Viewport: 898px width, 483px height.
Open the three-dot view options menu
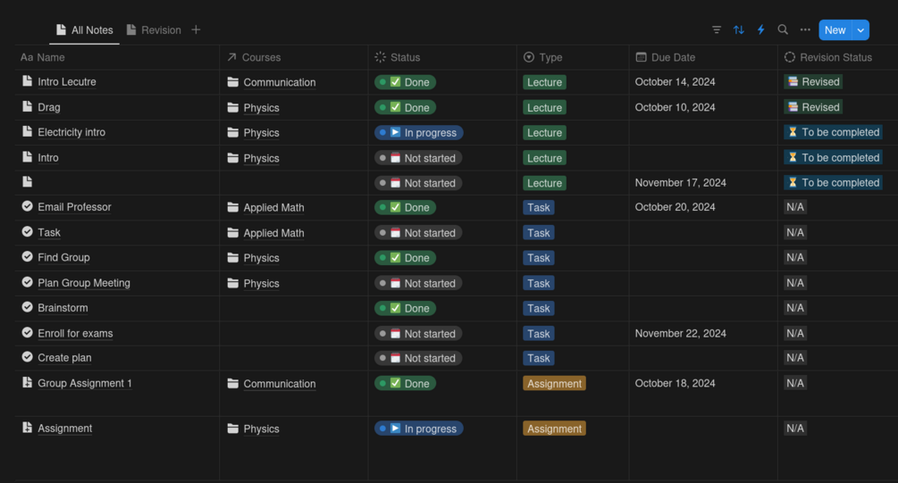(805, 29)
